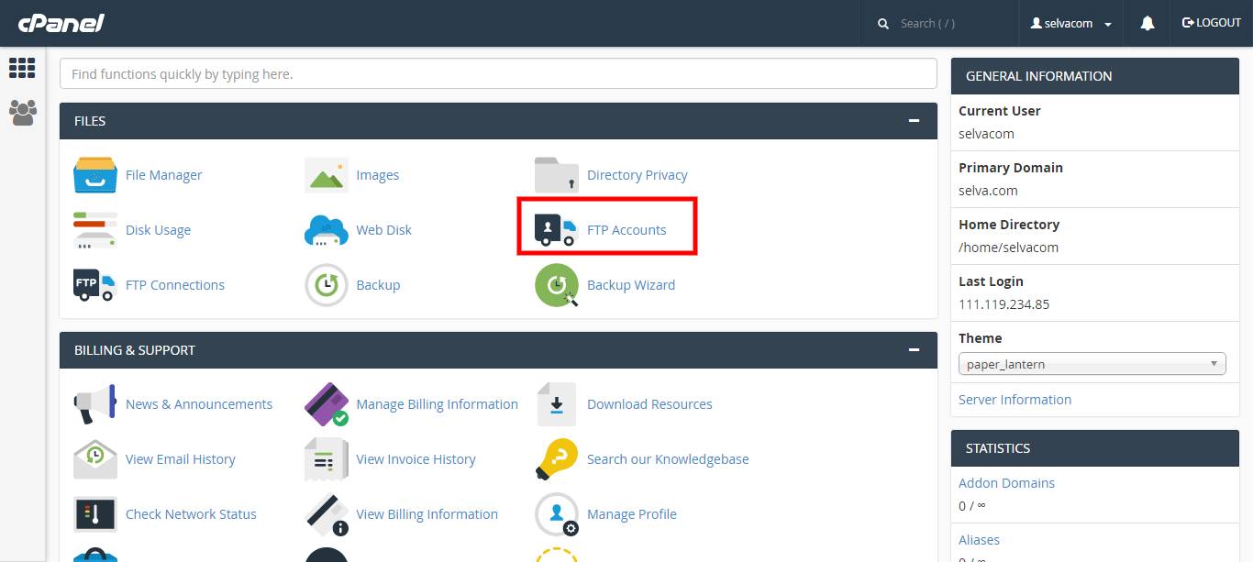
Task: Open the View Email History envelope icon
Action: click(x=95, y=459)
